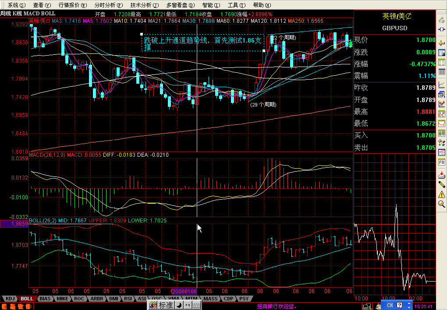This screenshot has width=447, height=310.
Task: Click the blue bracket link icon
Action: (442, 29)
